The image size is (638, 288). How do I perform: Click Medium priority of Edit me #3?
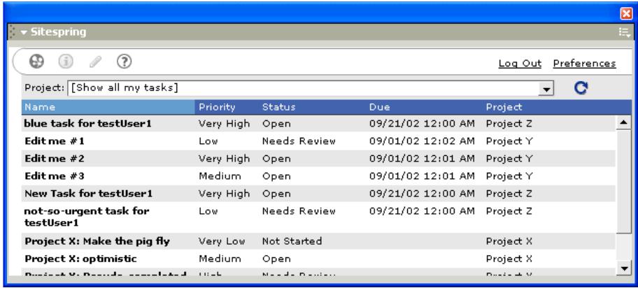[x=220, y=176]
